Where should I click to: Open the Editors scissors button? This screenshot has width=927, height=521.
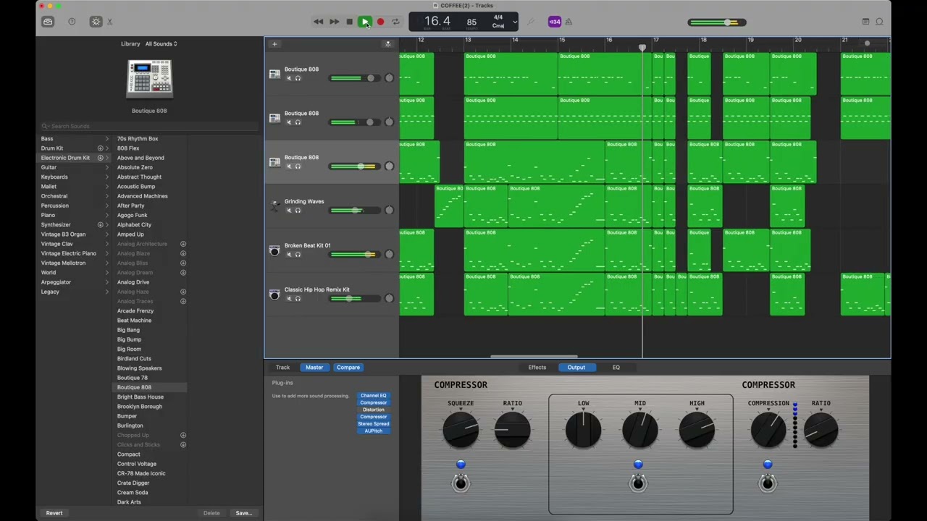pyautogui.click(x=110, y=22)
